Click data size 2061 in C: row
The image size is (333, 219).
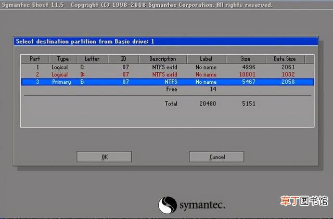(x=288, y=67)
